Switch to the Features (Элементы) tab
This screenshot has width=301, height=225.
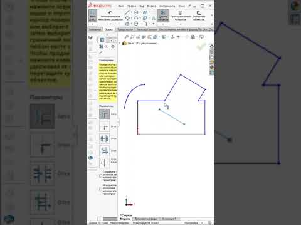(95, 29)
